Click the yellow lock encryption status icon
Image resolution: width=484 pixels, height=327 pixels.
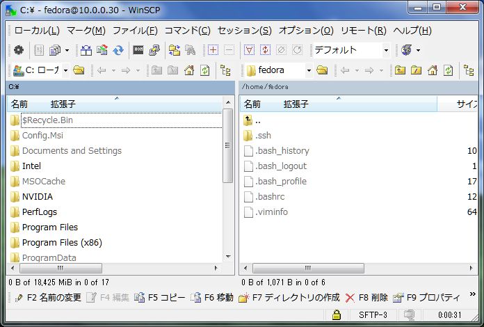336,314
